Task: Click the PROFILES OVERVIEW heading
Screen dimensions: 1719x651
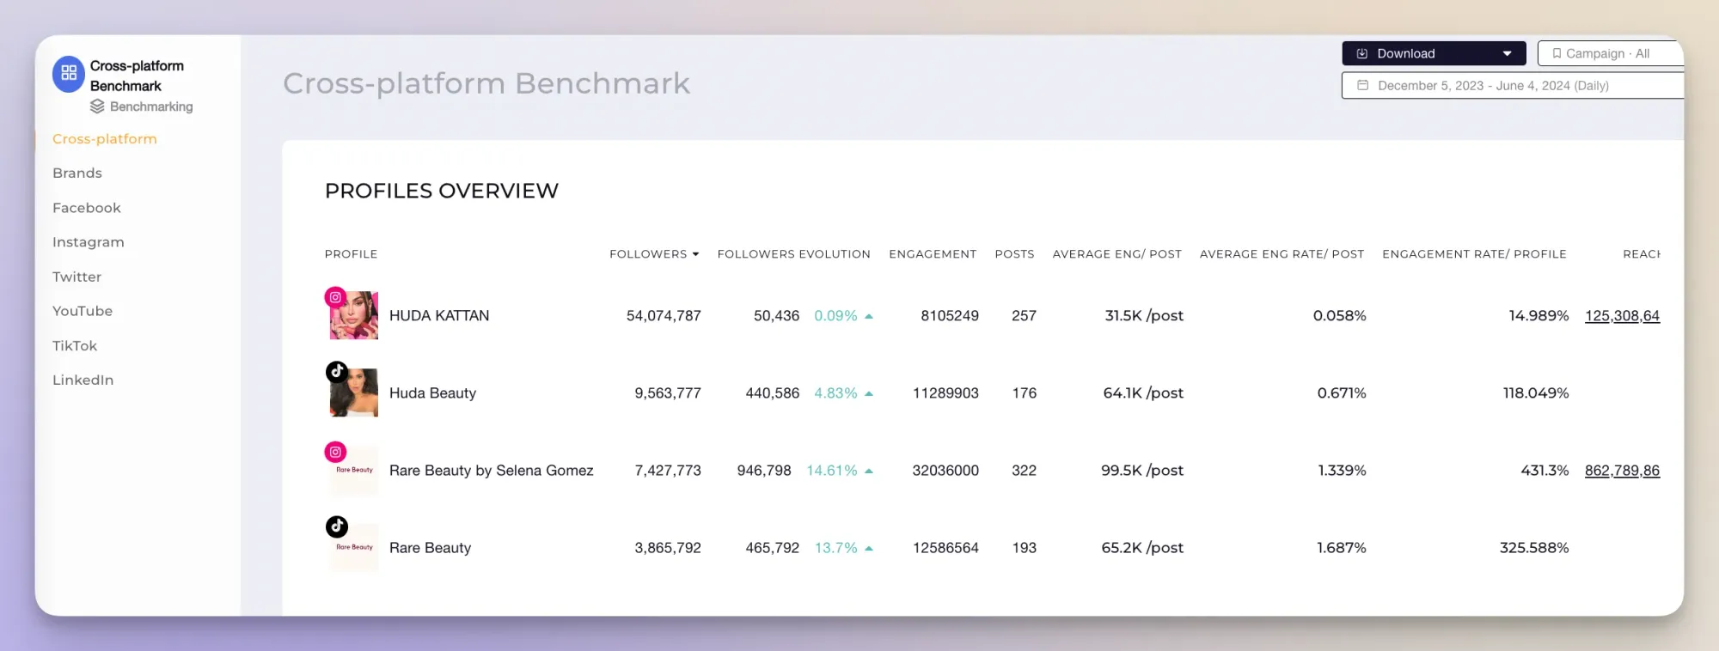Action: point(442,191)
